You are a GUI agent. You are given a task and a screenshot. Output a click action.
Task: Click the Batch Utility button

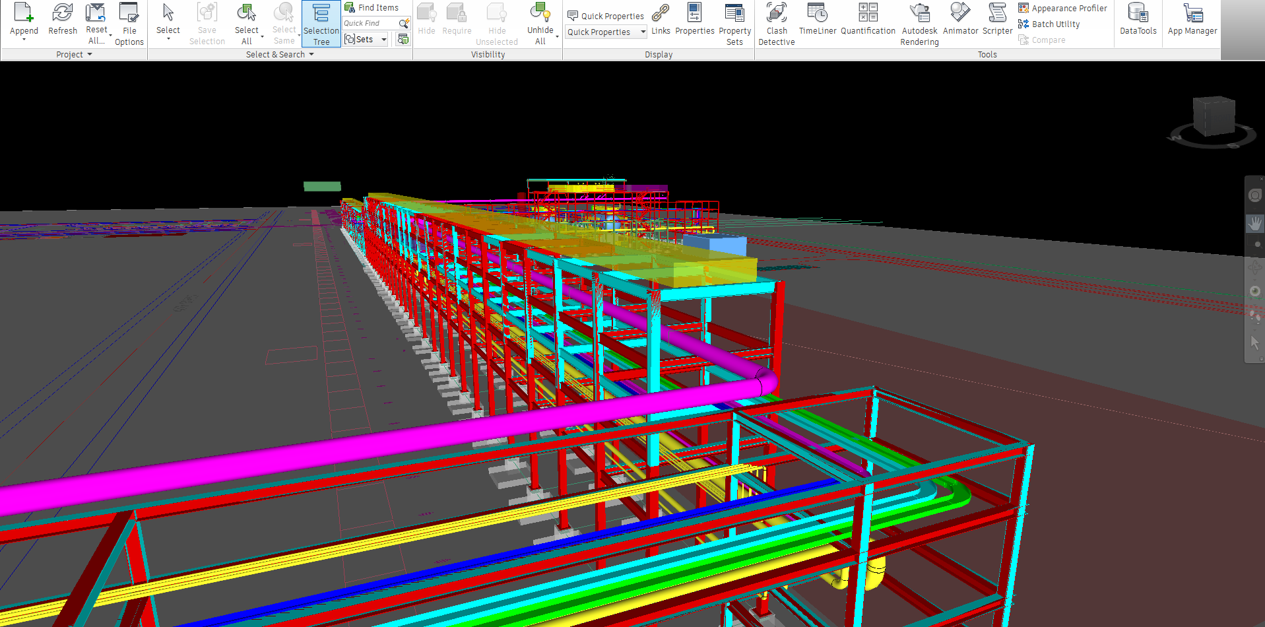1049,24
